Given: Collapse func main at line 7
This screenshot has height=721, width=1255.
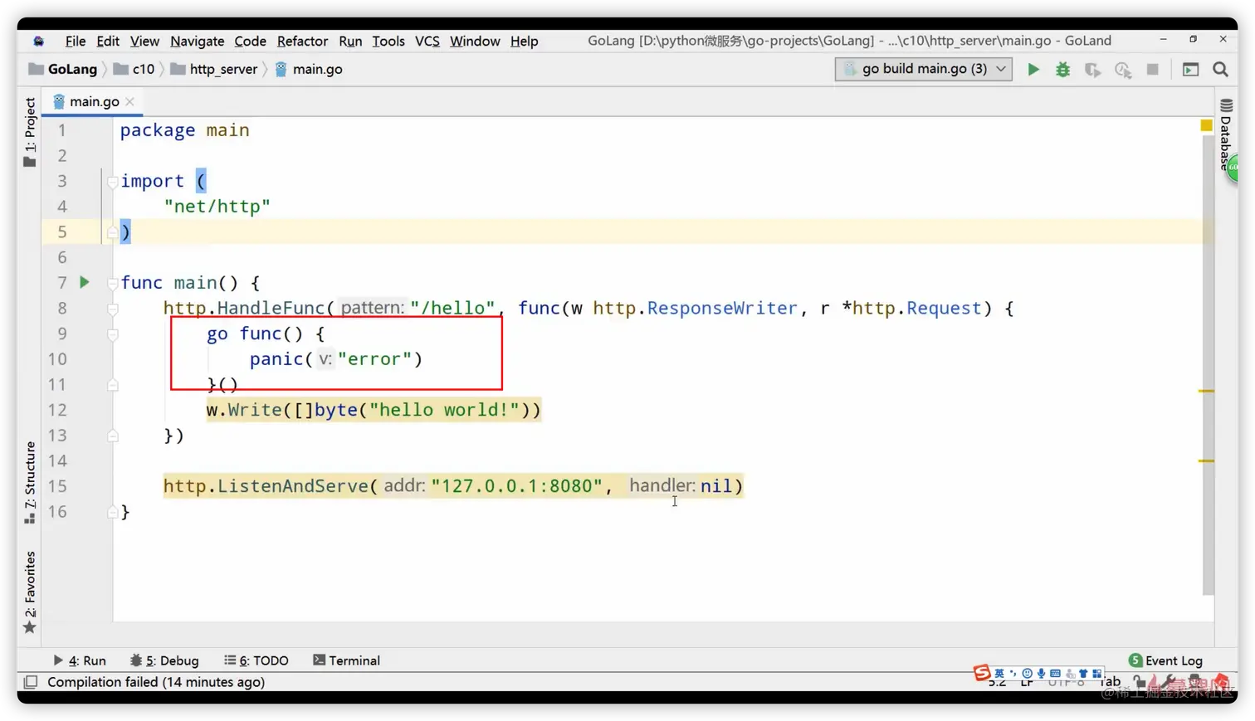Looking at the screenshot, I should (x=112, y=283).
